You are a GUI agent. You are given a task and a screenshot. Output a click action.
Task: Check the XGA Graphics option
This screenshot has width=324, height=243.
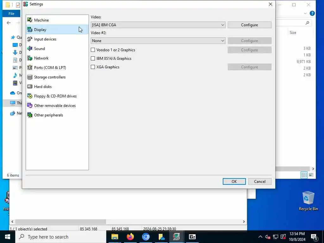[93, 67]
